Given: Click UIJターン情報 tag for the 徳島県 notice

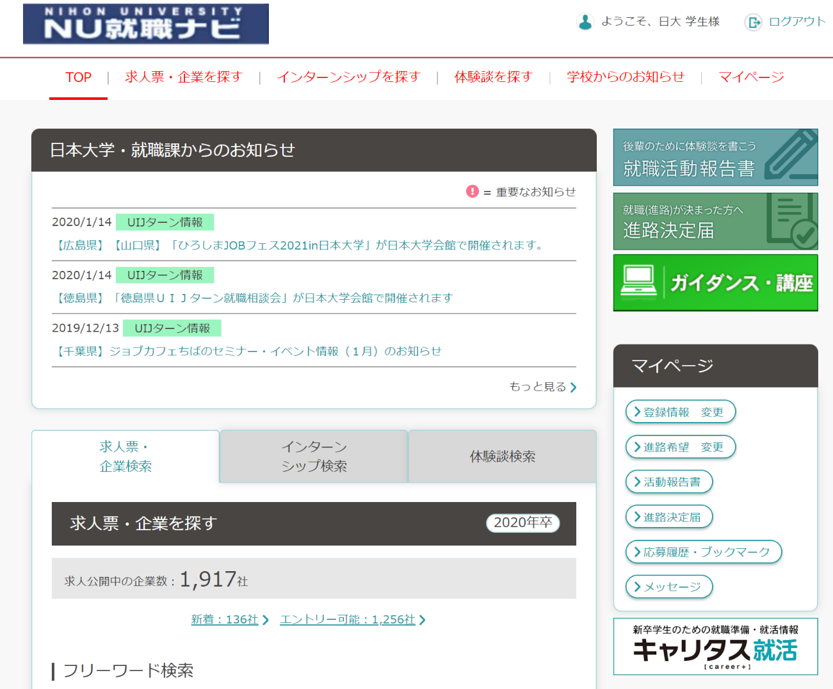Looking at the screenshot, I should click(165, 275).
